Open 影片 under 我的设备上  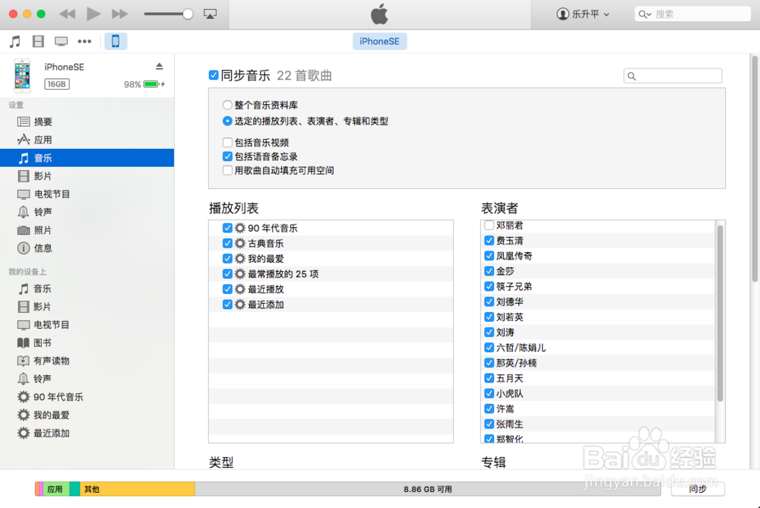(87, 307)
